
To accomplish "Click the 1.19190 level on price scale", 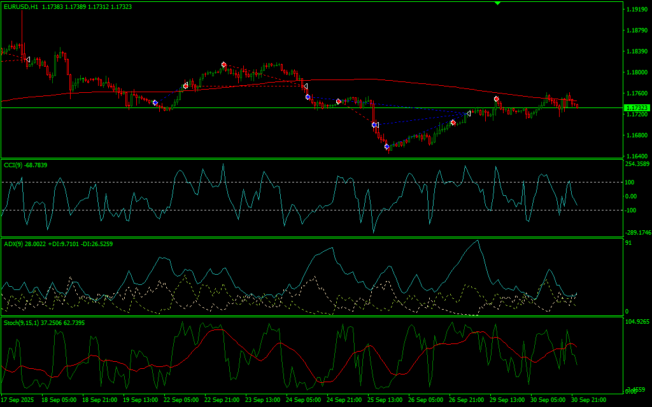I will pyautogui.click(x=637, y=10).
